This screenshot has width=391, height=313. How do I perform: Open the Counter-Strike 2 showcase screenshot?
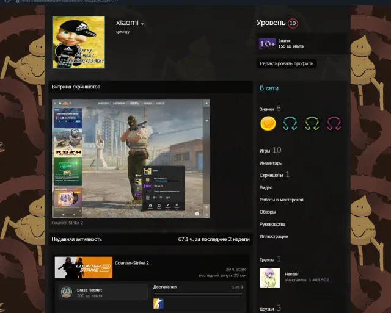(131, 159)
